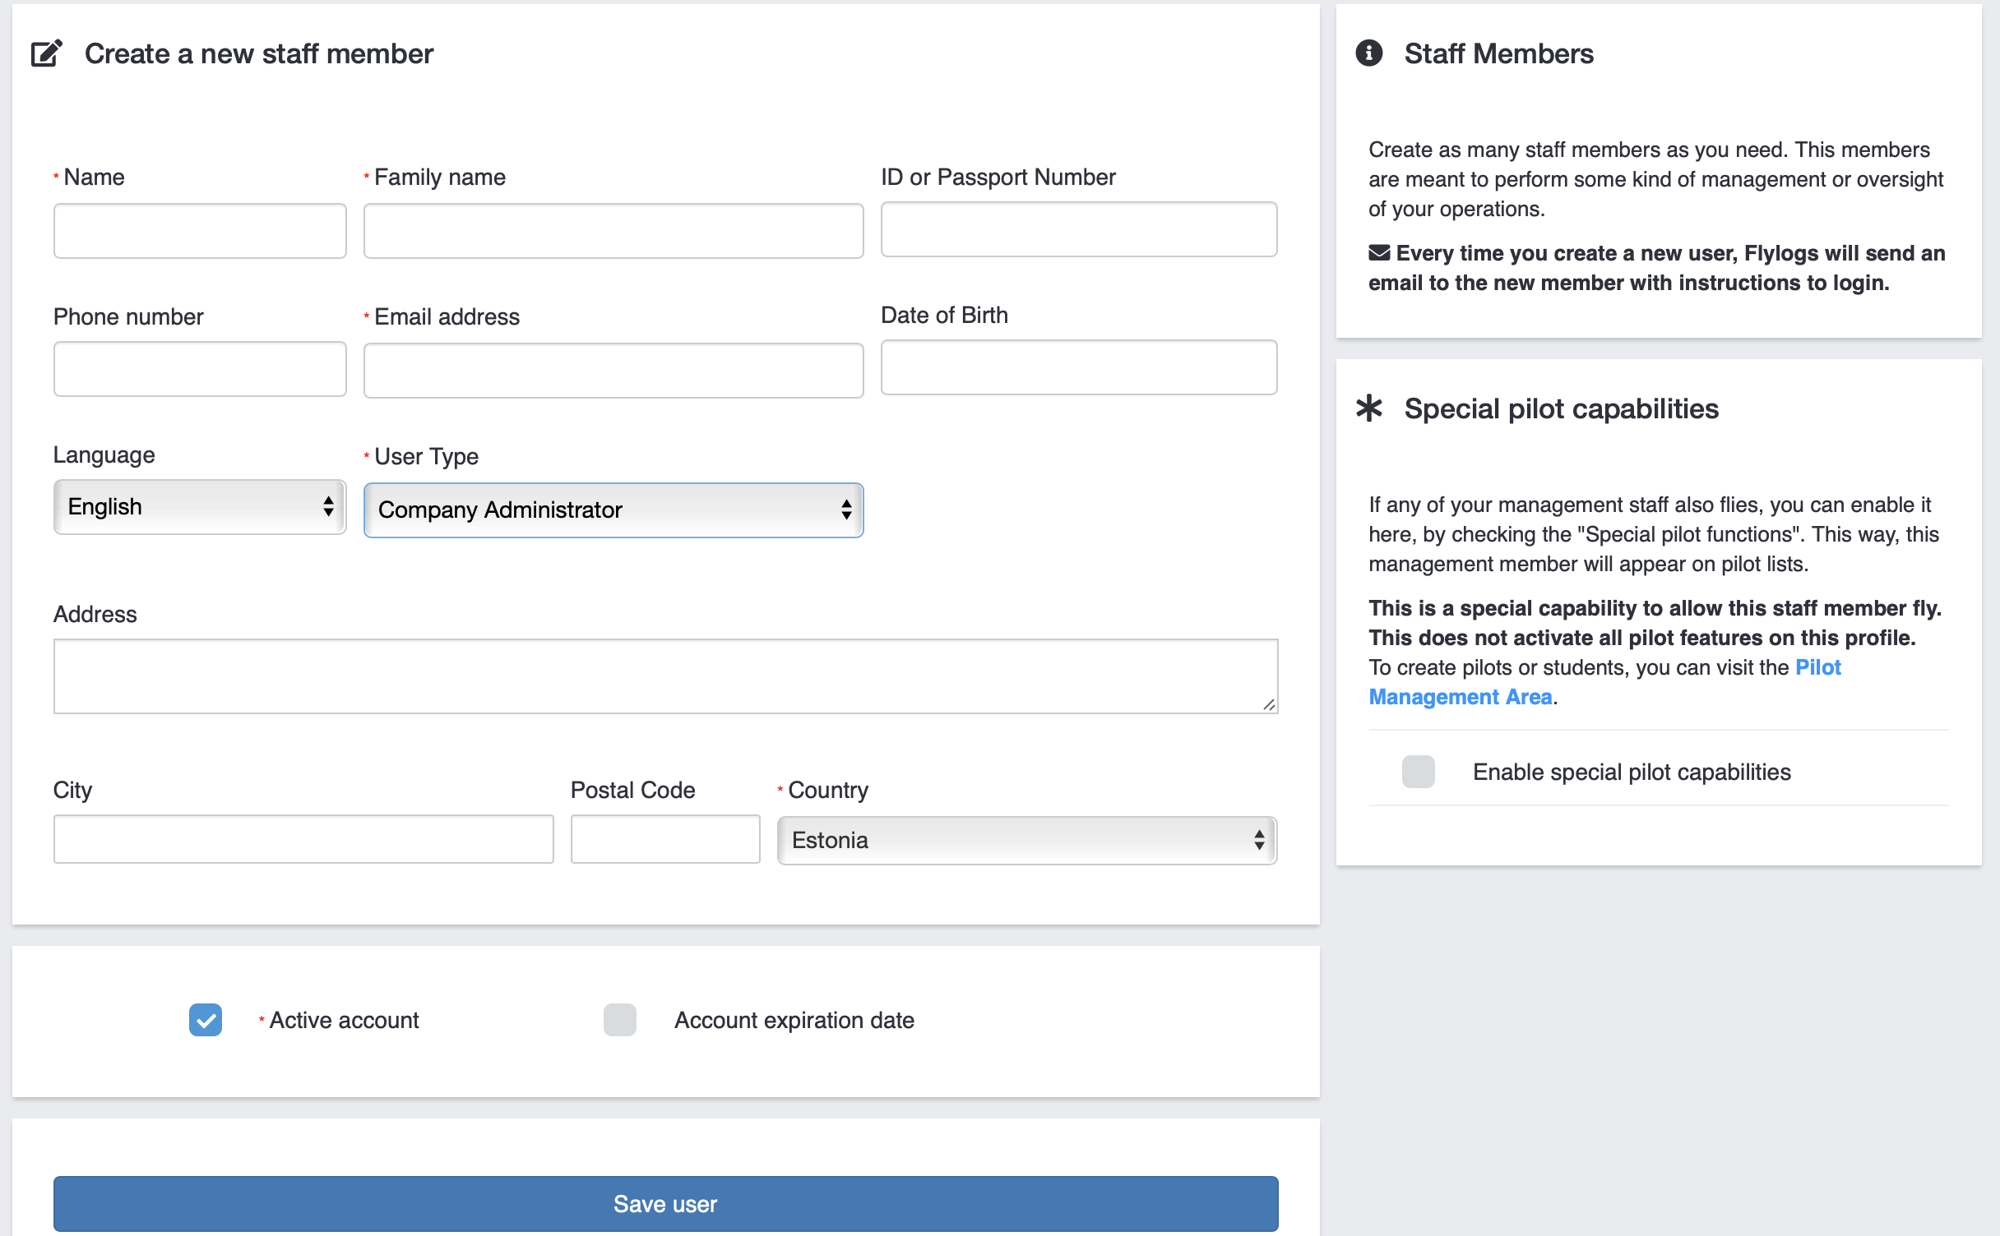Click the envelope icon in the email notice

point(1378,253)
